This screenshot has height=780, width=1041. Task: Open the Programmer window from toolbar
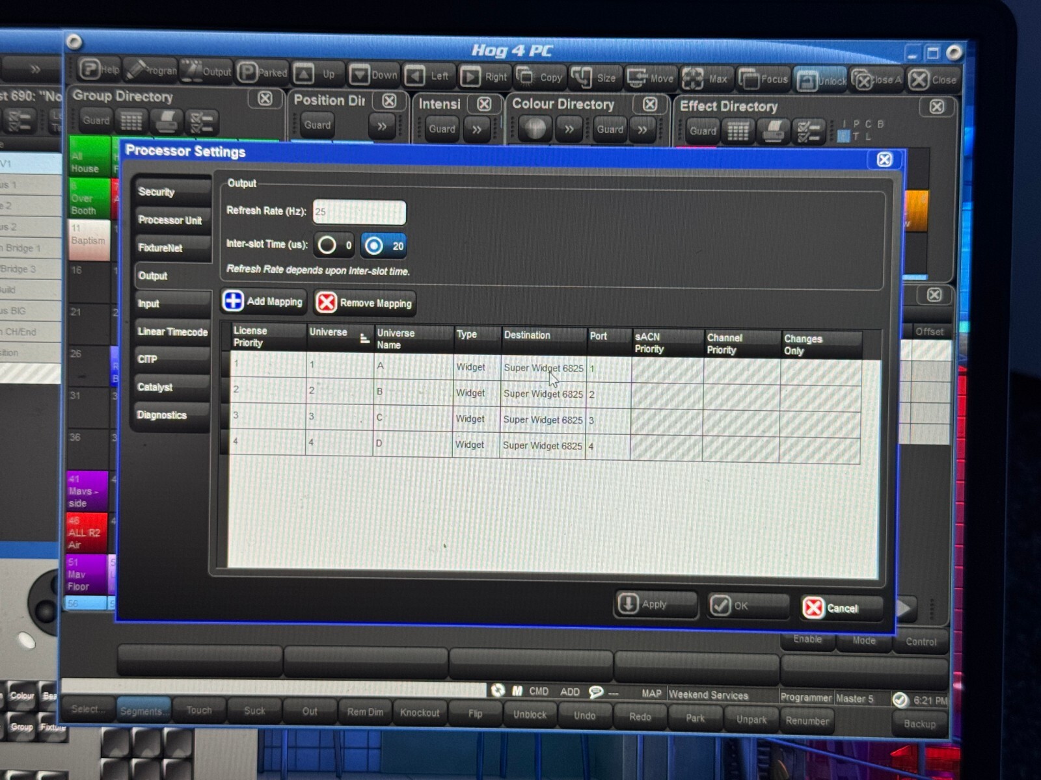pyautogui.click(x=150, y=70)
